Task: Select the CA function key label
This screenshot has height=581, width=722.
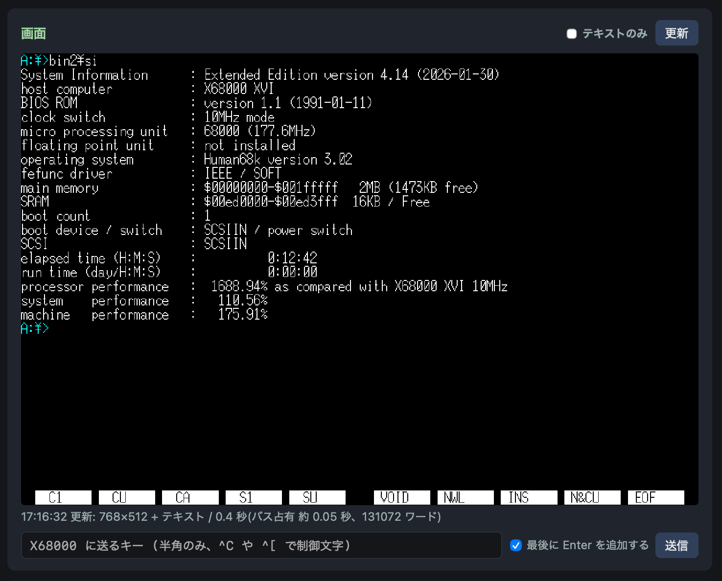Action: click(190, 497)
